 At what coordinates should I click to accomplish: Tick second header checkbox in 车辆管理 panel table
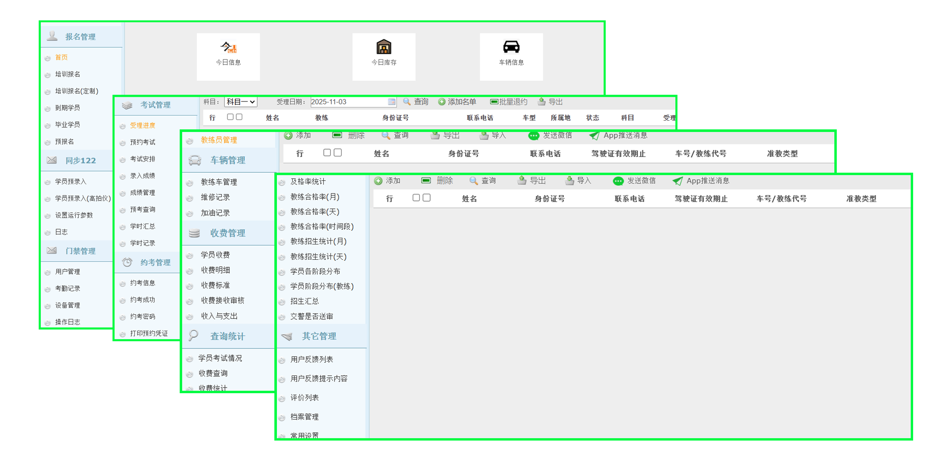coord(337,152)
